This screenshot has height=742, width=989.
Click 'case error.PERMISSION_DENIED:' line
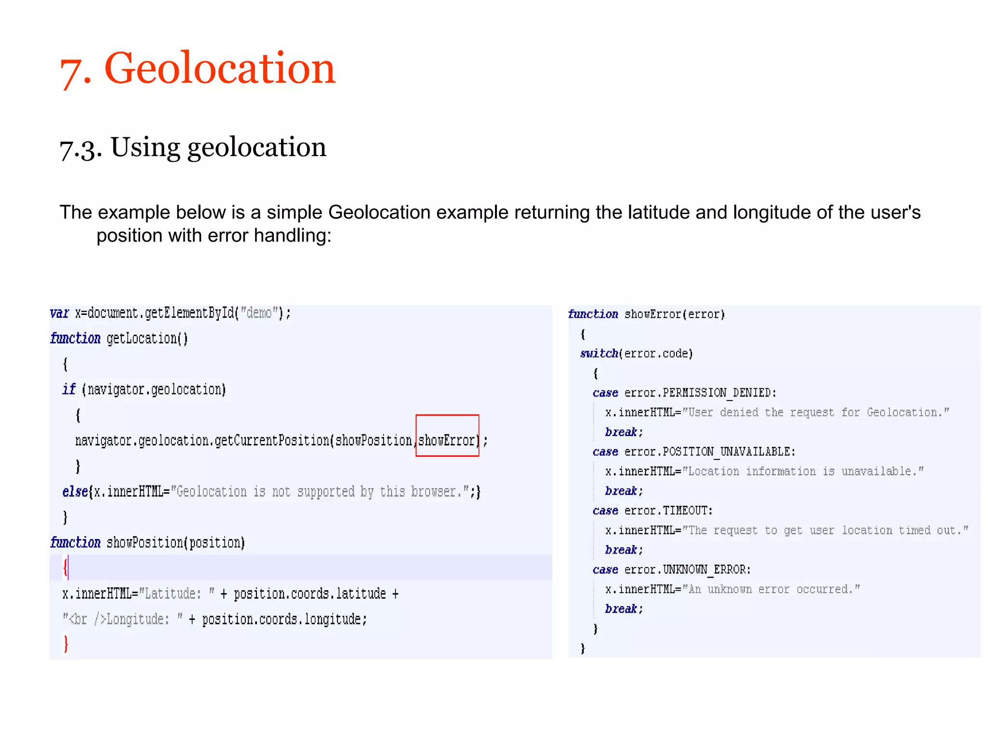[x=684, y=393]
